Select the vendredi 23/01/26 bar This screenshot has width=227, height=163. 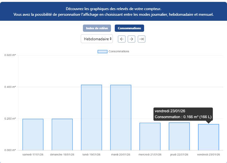pos(208,137)
